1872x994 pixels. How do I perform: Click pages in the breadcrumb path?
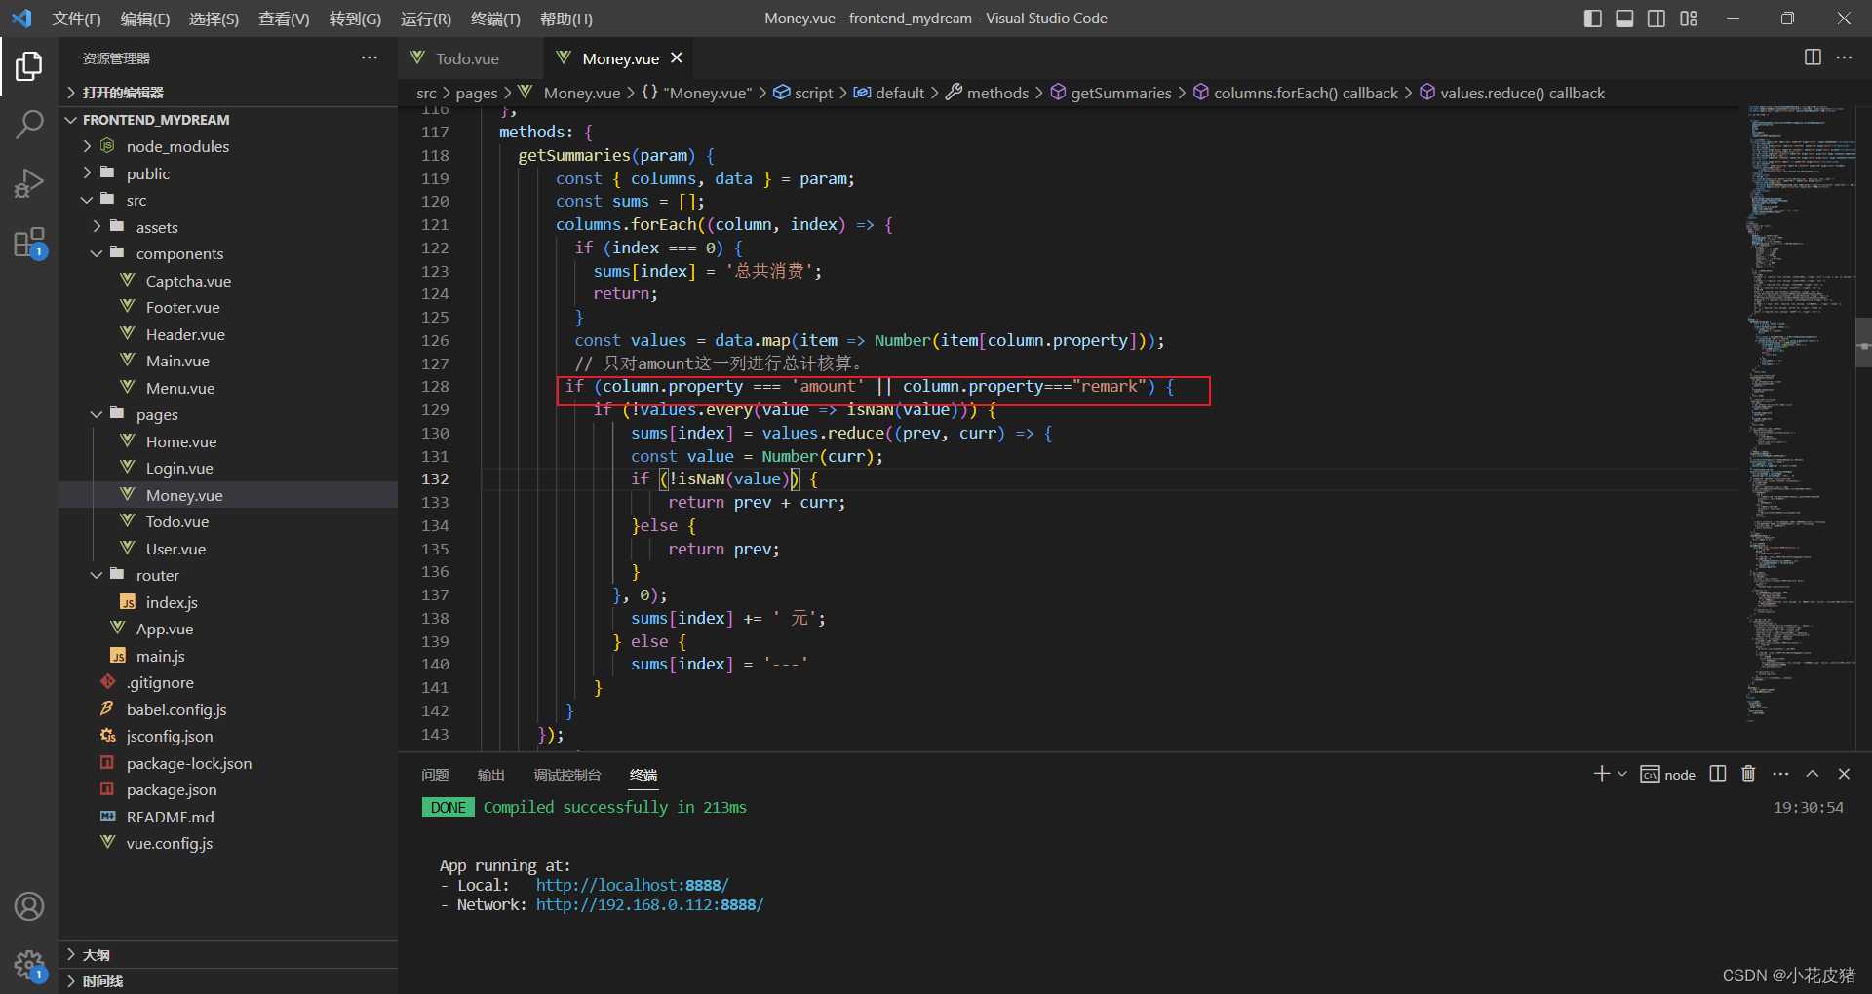[x=477, y=93]
